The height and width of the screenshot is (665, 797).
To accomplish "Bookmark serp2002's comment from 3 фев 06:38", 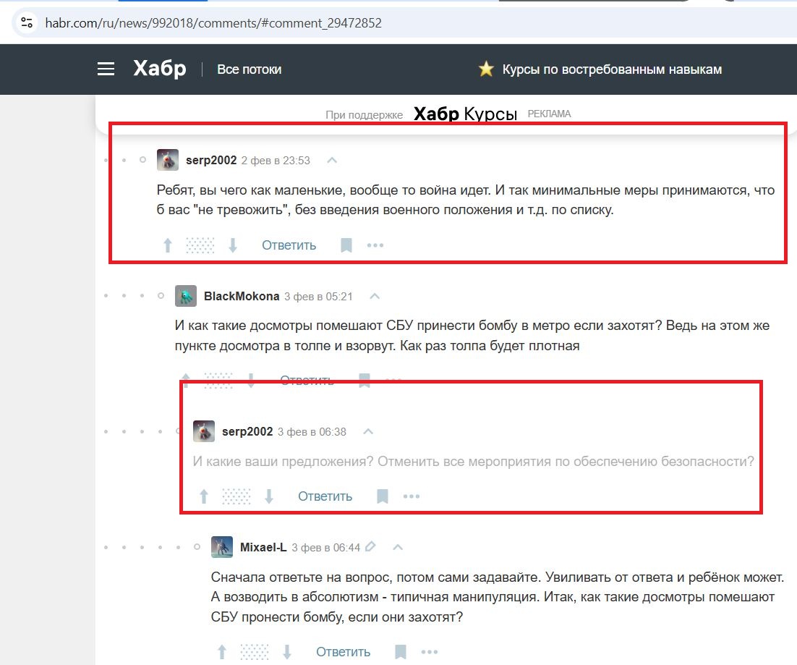I will [x=383, y=496].
